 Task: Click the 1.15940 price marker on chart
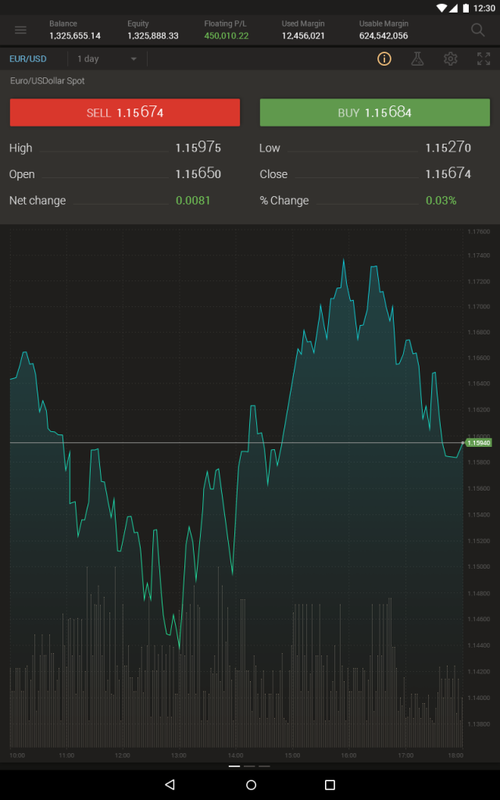coord(478,441)
